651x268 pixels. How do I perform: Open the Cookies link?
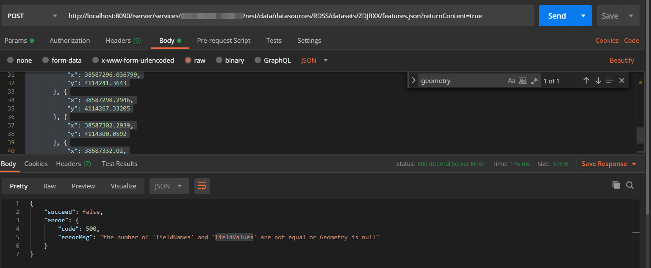[607, 41]
